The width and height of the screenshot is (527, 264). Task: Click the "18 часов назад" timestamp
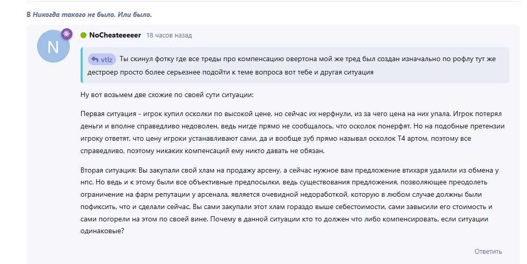pyautogui.click(x=169, y=35)
